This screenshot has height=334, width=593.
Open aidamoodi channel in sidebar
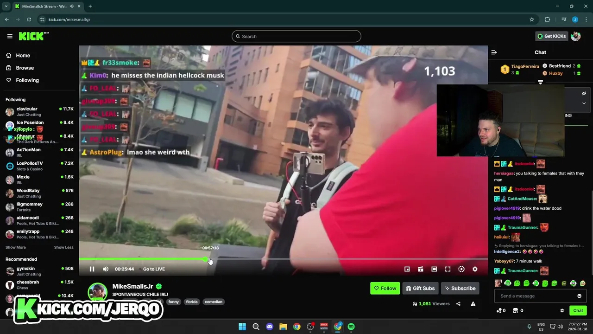click(39, 220)
